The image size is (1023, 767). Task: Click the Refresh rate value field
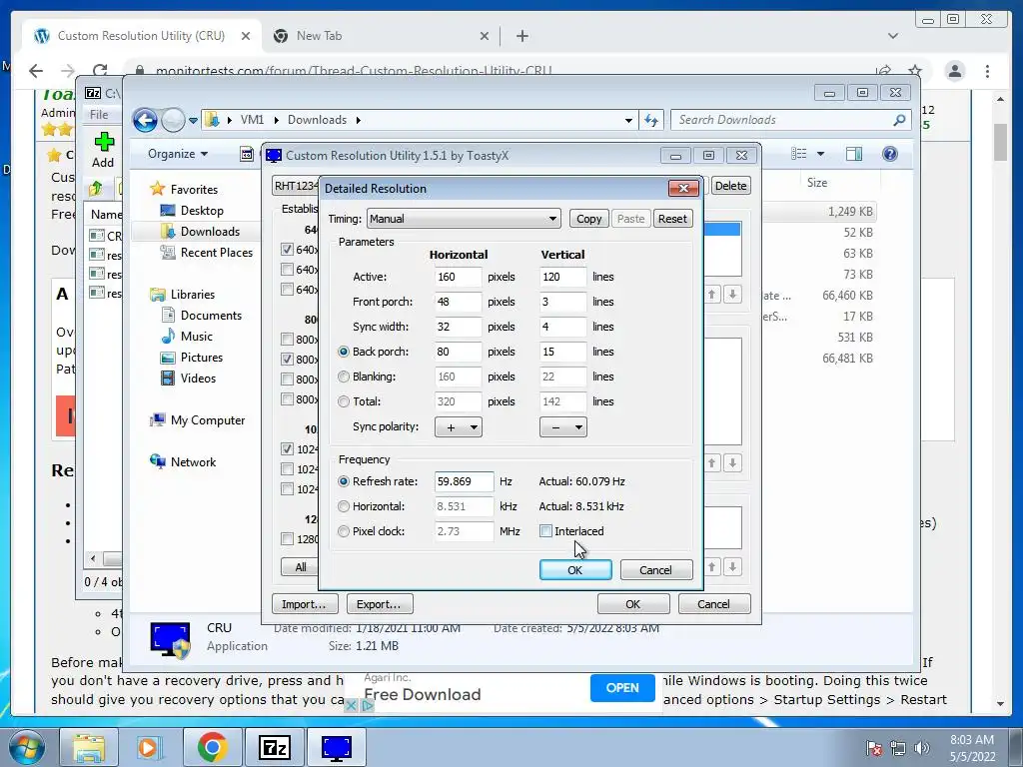[464, 481]
